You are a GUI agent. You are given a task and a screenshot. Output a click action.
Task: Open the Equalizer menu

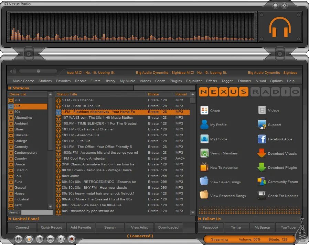tap(194, 81)
